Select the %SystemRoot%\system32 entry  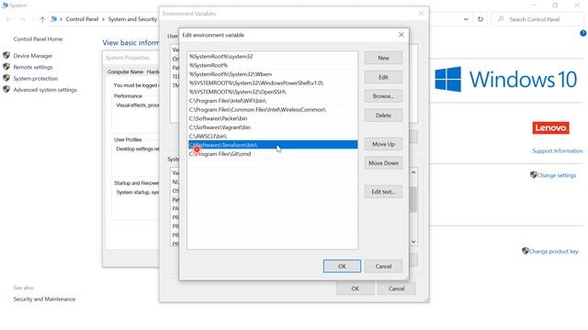tap(272, 57)
